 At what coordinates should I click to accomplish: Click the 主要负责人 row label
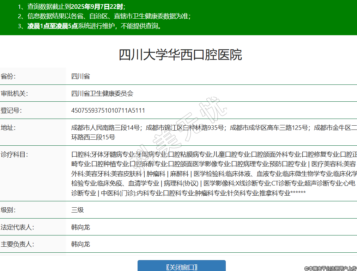[17, 244]
